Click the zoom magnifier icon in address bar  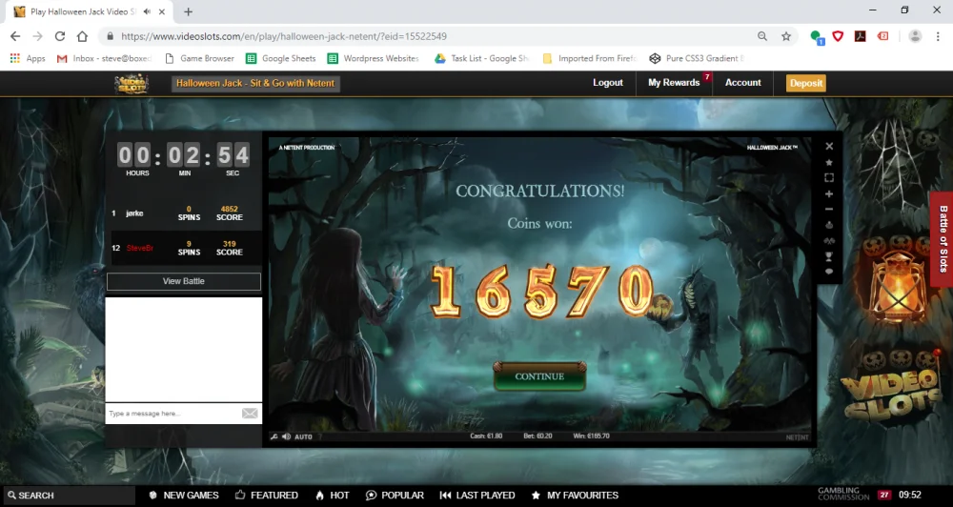click(762, 36)
